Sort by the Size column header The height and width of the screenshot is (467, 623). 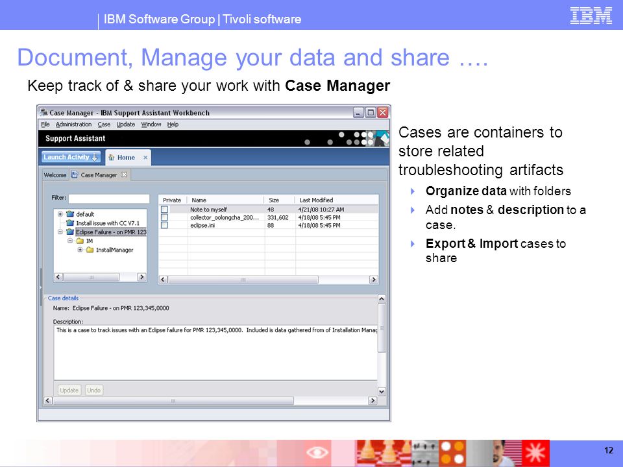pos(280,200)
